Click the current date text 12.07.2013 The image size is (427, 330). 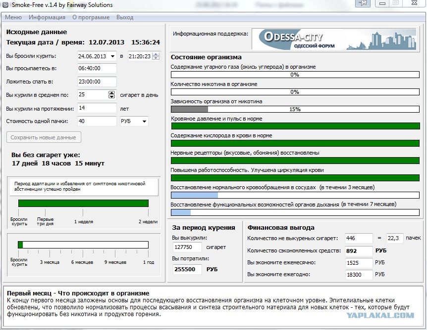107,42
